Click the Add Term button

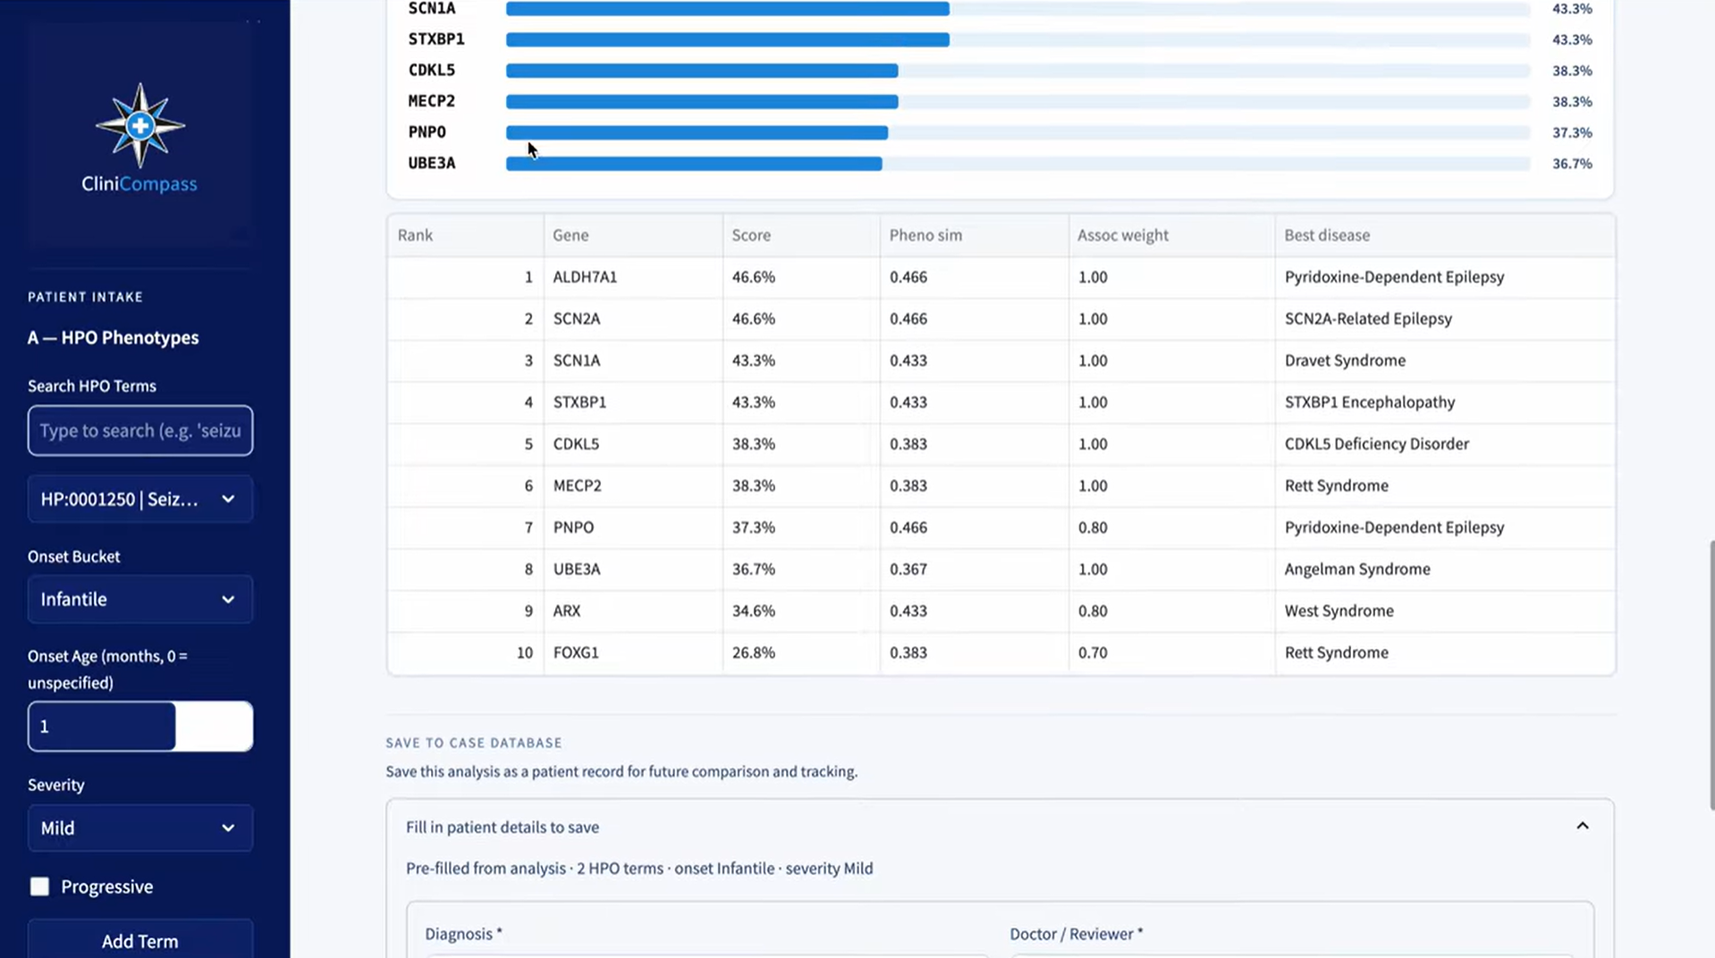[140, 940]
